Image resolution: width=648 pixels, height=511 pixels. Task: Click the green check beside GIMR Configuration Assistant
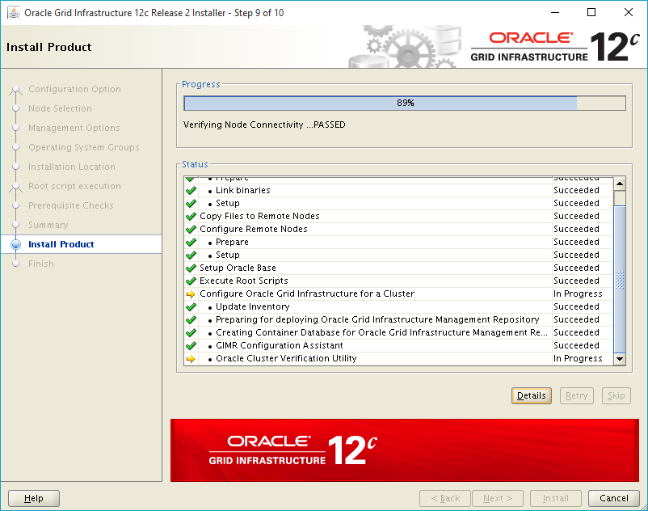click(191, 345)
